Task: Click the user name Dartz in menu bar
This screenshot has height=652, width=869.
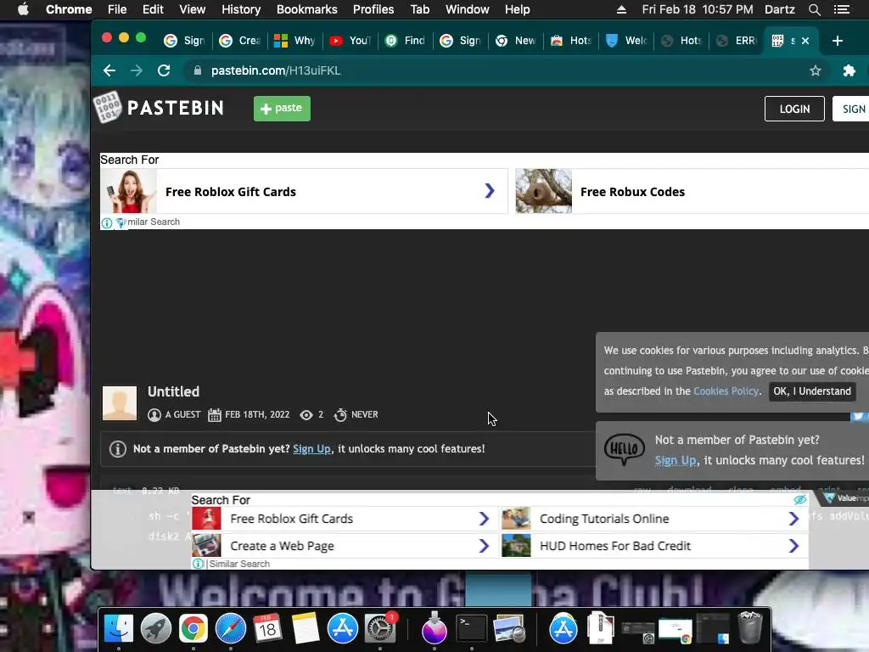Action: coord(779,9)
